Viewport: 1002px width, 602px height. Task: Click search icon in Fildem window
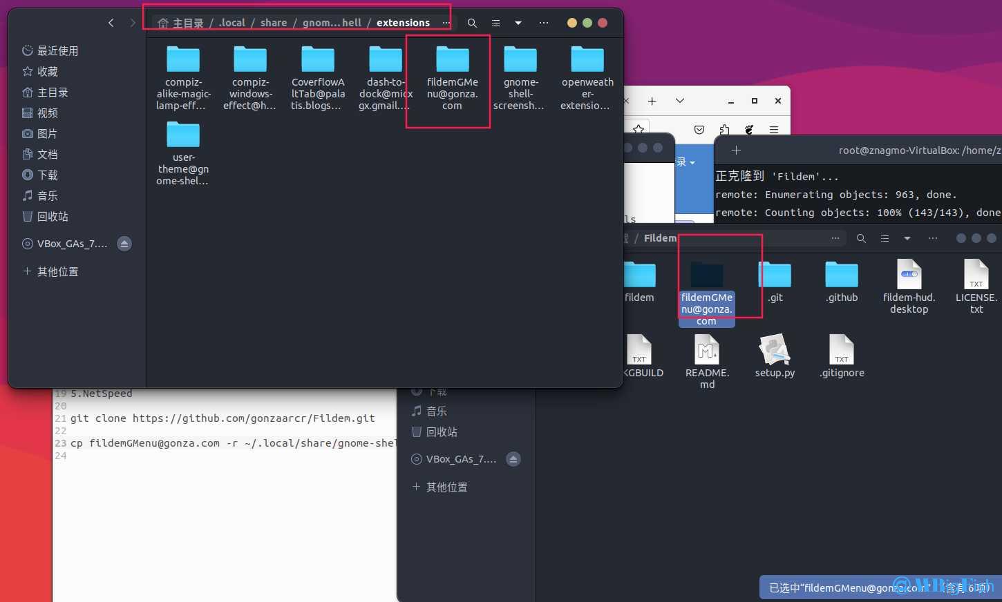(x=861, y=238)
